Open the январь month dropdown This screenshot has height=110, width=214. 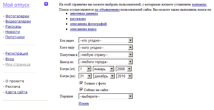pyautogui.click(x=104, y=69)
